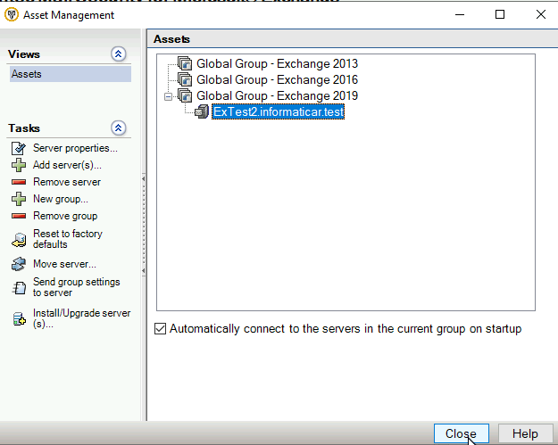Click Reset to factory defaults task
Screen dimensions: 558x445
[68, 239]
